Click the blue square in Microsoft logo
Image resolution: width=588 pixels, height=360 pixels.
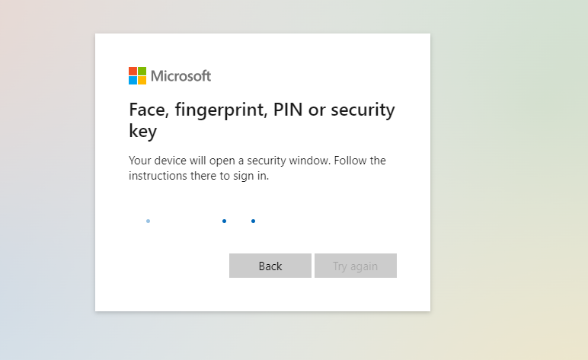tap(133, 80)
